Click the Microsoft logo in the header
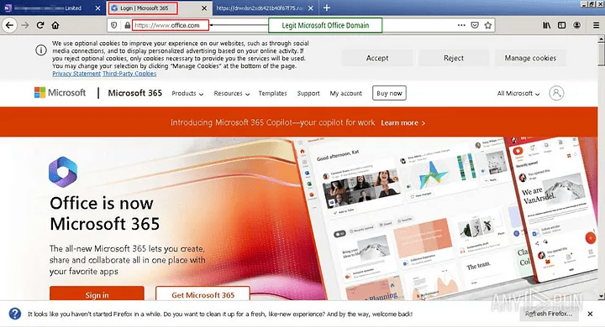Image resolution: width=605 pixels, height=327 pixels. [60, 93]
